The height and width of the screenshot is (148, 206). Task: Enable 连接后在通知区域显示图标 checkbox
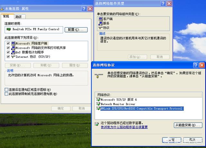[6, 90]
